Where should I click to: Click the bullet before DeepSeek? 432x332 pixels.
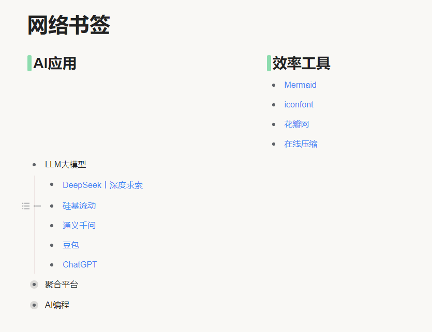click(52, 184)
